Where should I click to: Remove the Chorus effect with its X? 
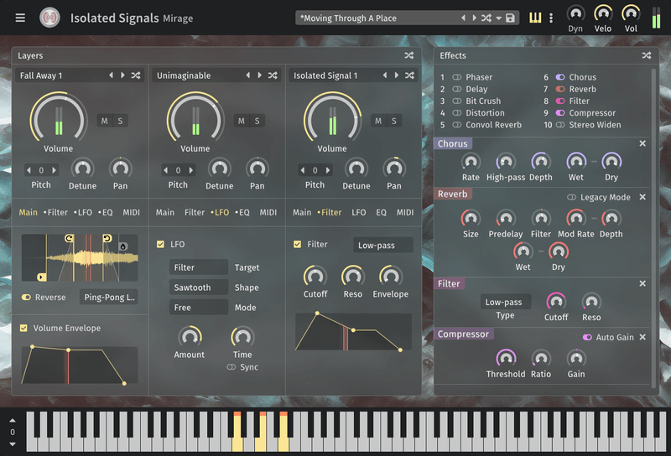point(642,143)
